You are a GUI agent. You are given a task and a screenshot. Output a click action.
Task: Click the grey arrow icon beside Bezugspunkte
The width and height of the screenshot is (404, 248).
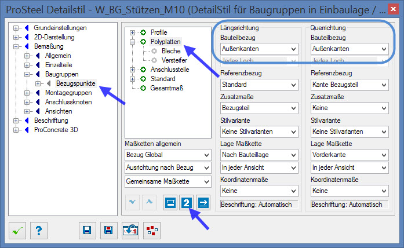click(49, 83)
